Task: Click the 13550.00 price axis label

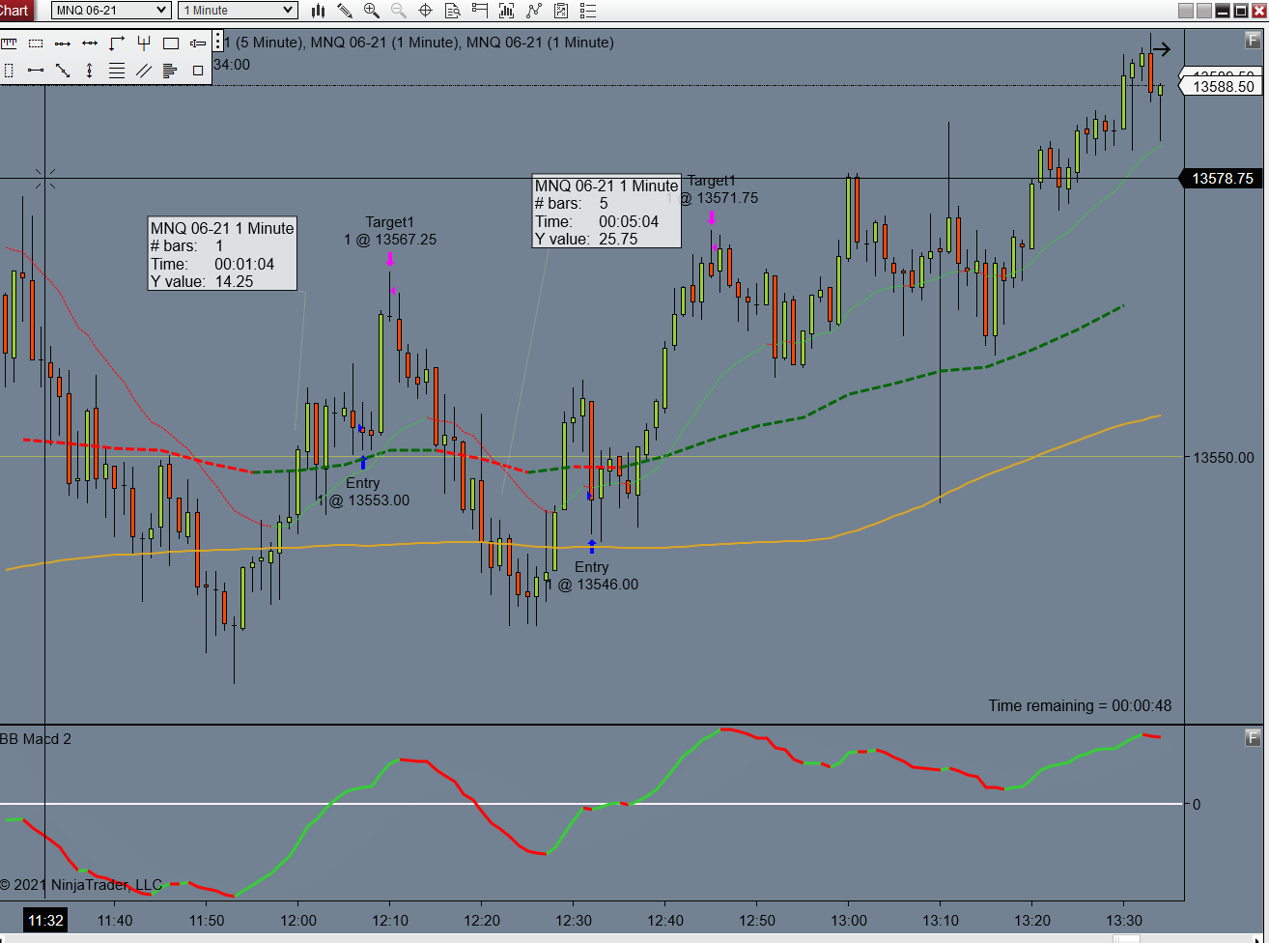Action: tap(1224, 457)
